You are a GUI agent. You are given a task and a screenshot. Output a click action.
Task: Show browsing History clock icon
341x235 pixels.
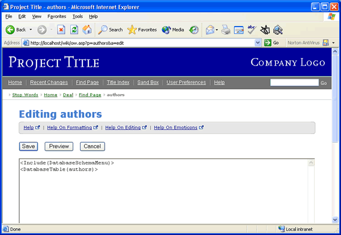pos(194,30)
